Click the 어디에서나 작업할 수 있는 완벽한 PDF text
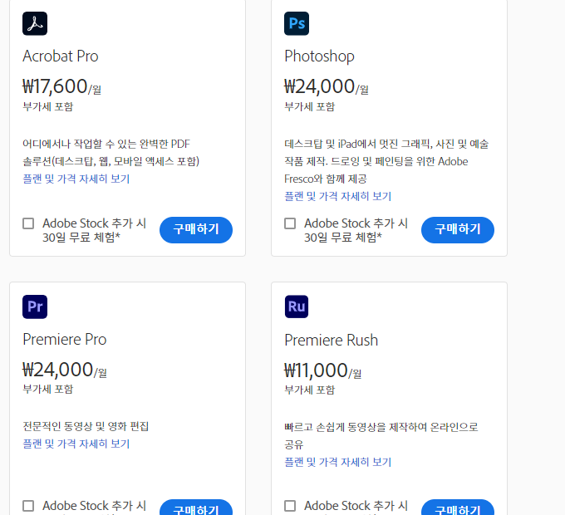 click(106, 144)
